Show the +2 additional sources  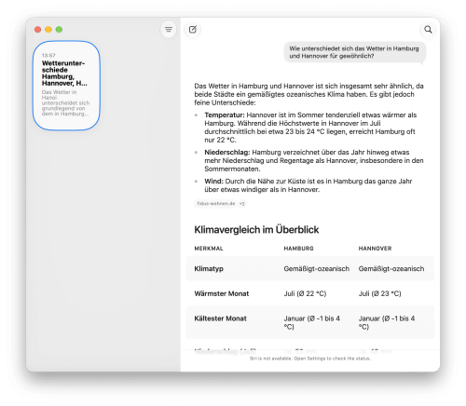point(242,204)
